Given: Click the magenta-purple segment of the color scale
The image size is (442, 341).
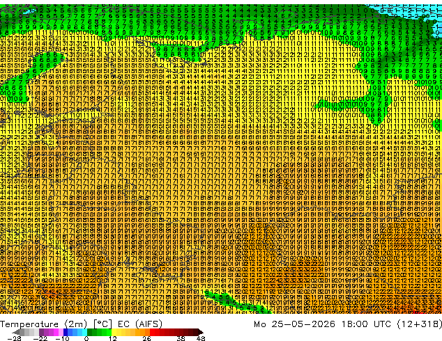Looking at the screenshot, I should coord(51,332).
